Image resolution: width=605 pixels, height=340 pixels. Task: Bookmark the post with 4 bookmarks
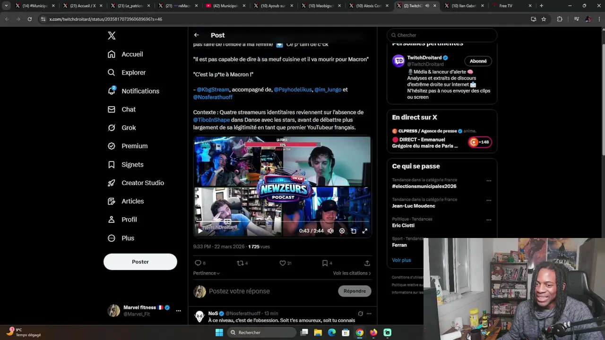click(327, 263)
